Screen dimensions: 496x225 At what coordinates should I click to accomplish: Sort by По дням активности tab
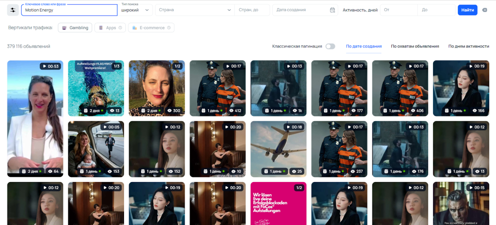[468, 46]
